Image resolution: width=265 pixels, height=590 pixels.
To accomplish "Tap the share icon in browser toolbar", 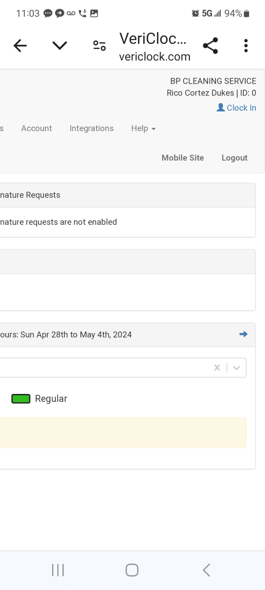I will coord(210,46).
